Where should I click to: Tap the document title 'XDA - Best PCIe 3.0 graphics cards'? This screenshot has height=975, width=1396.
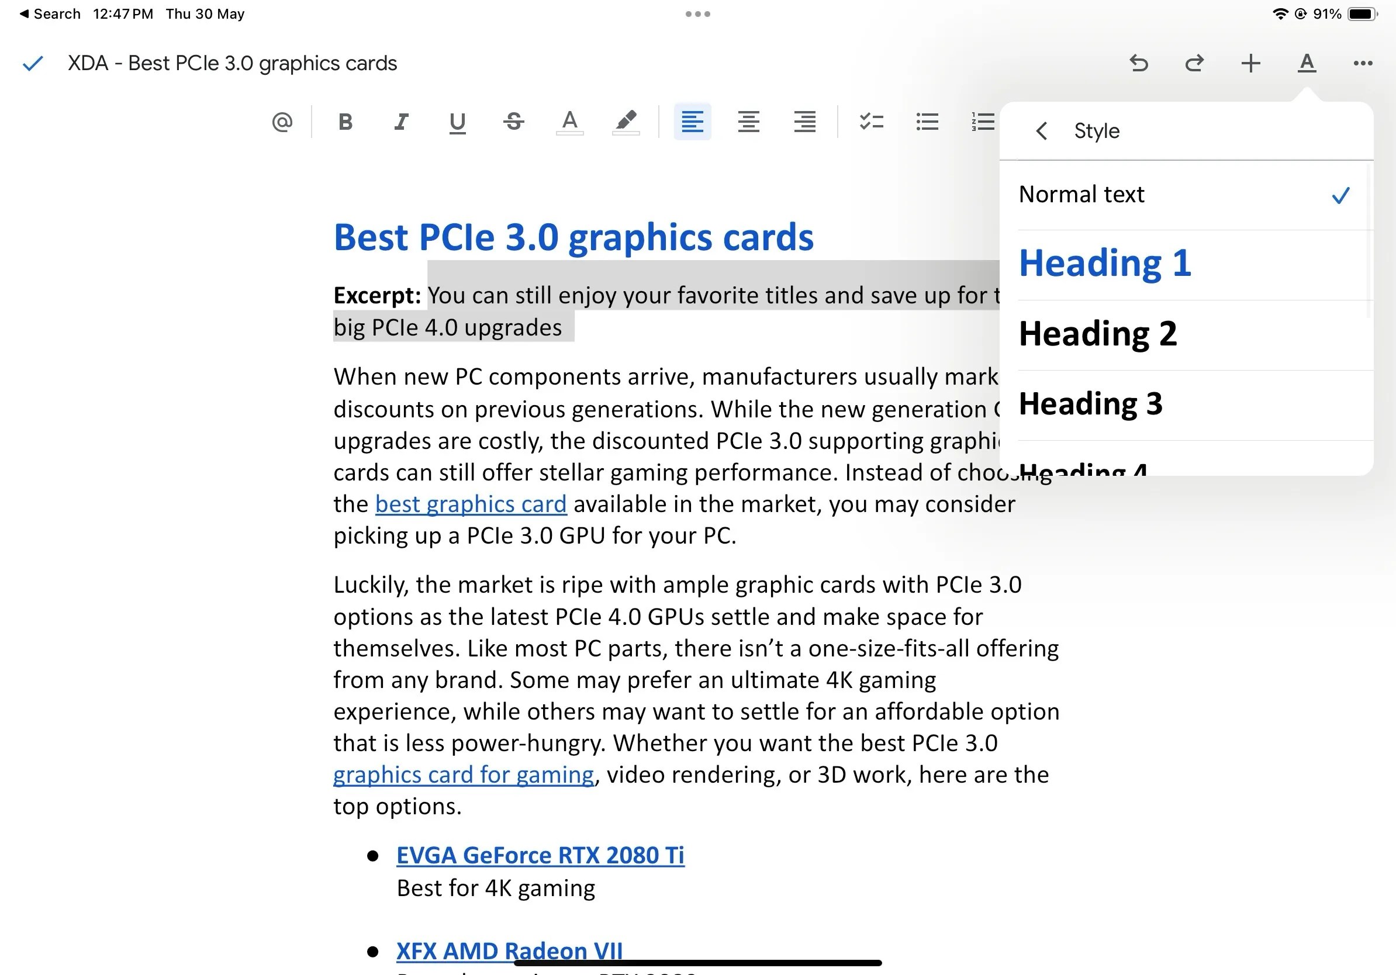click(x=232, y=63)
